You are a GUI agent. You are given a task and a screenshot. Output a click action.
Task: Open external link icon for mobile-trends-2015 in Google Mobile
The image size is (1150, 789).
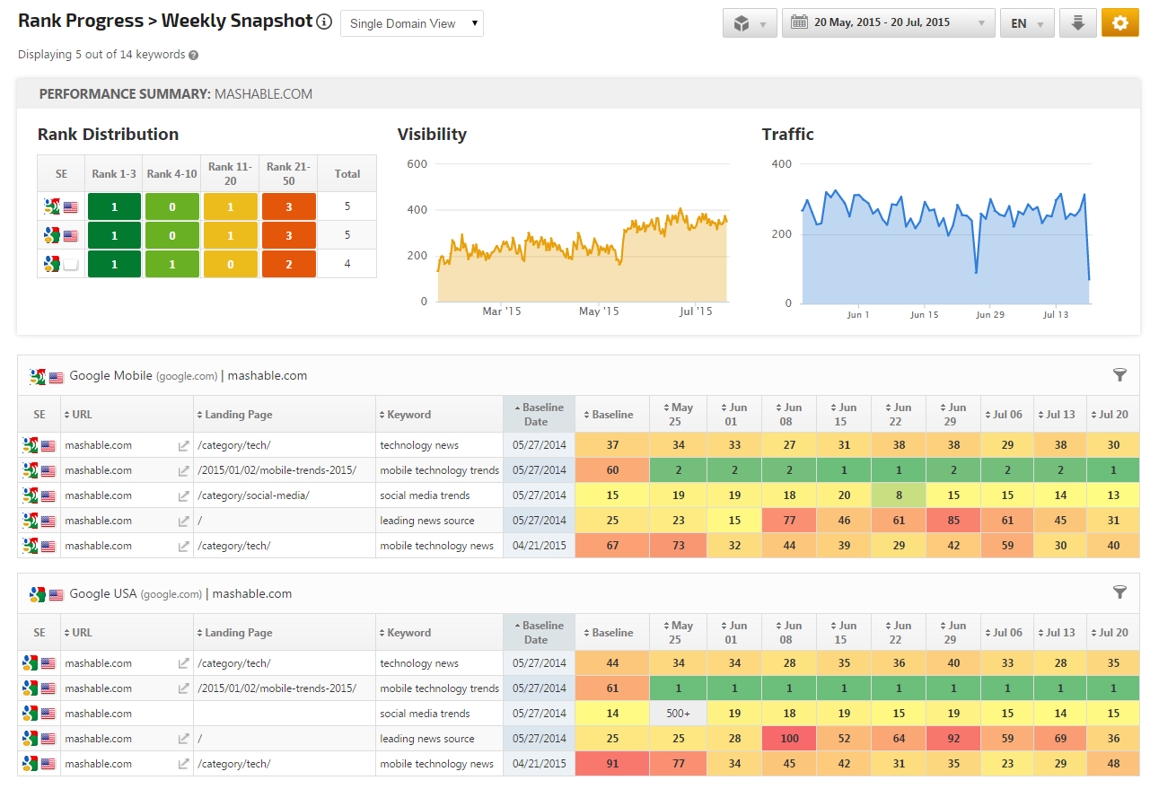[x=183, y=470]
